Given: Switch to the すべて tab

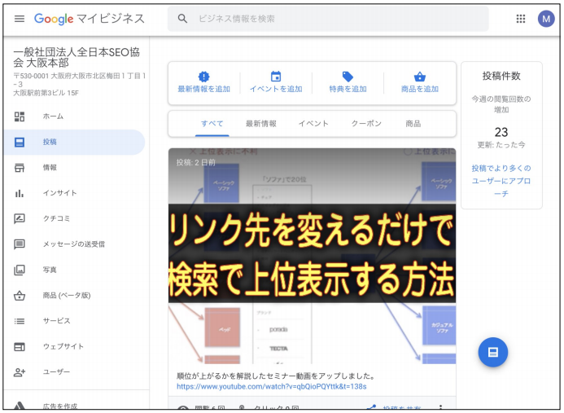Looking at the screenshot, I should pos(212,124).
